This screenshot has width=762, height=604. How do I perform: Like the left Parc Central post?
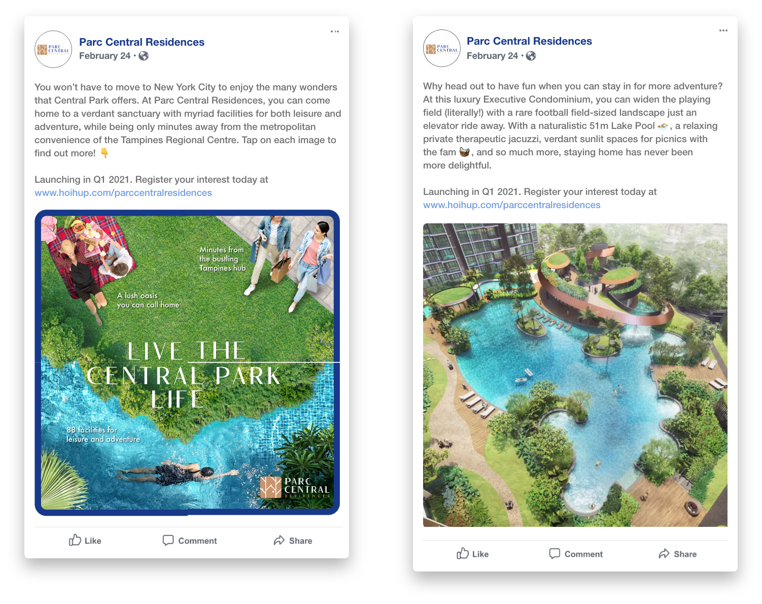coord(85,541)
